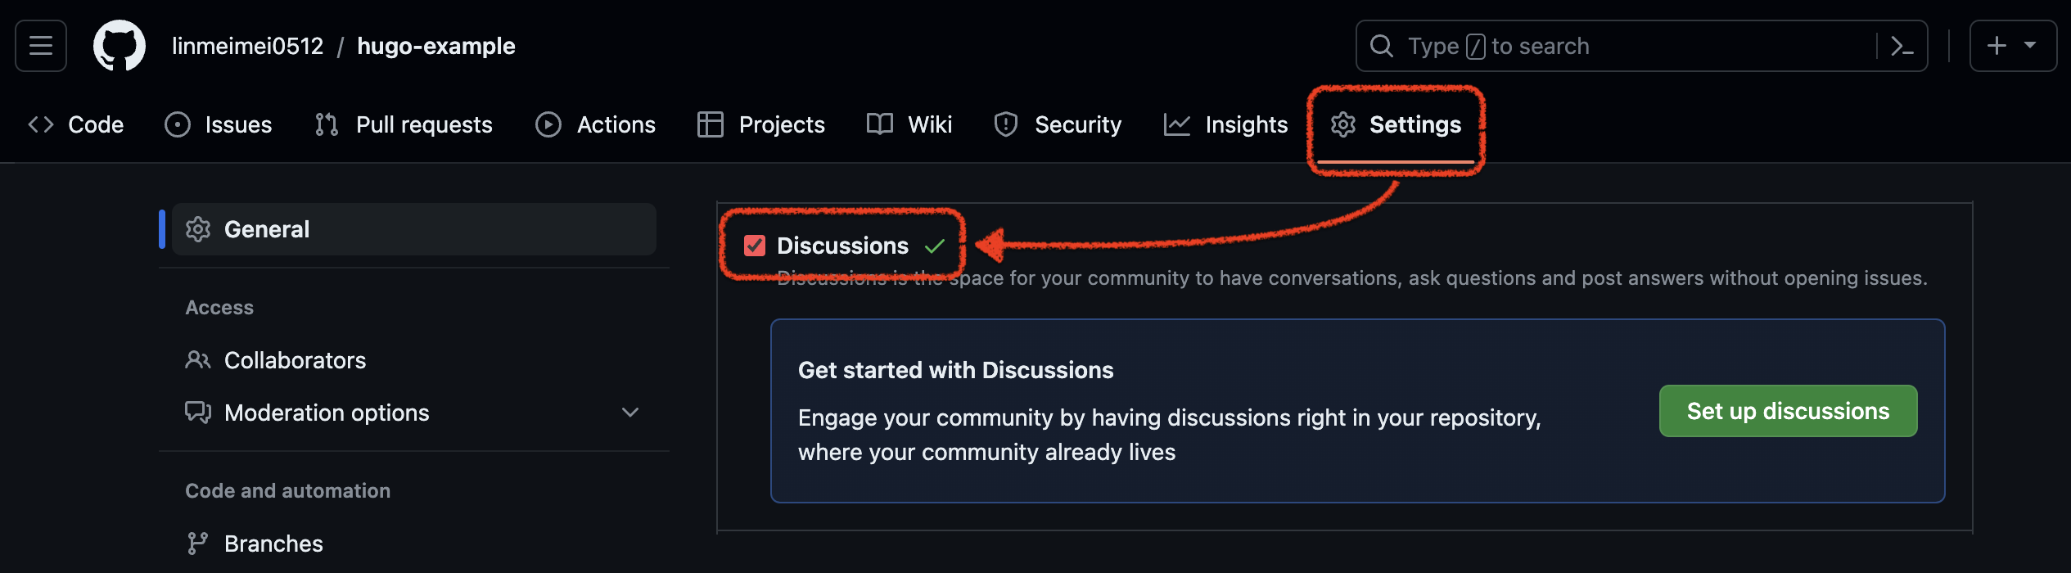
Task: Open the hugo-example repository link
Action: pyautogui.click(x=436, y=46)
